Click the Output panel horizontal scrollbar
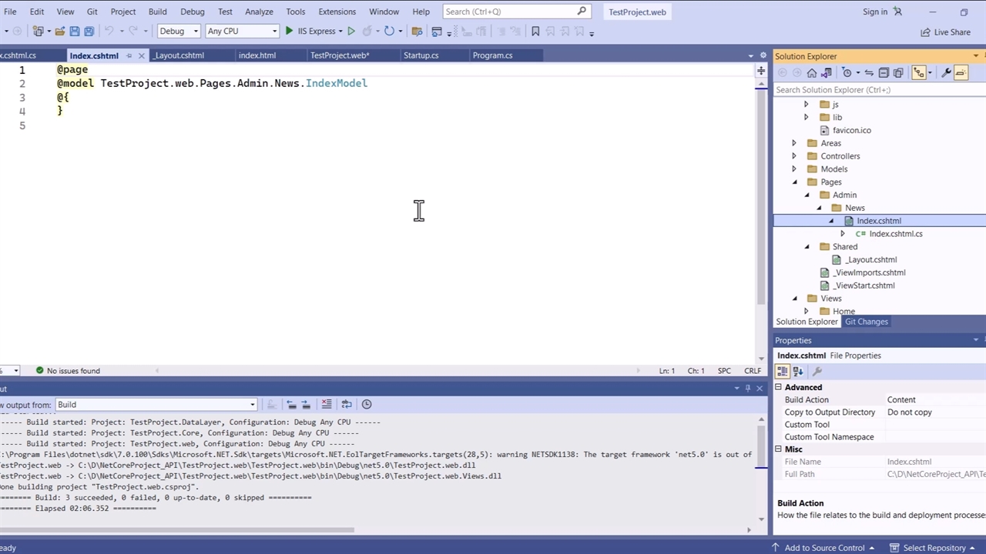This screenshot has height=554, width=986. pyautogui.click(x=177, y=530)
